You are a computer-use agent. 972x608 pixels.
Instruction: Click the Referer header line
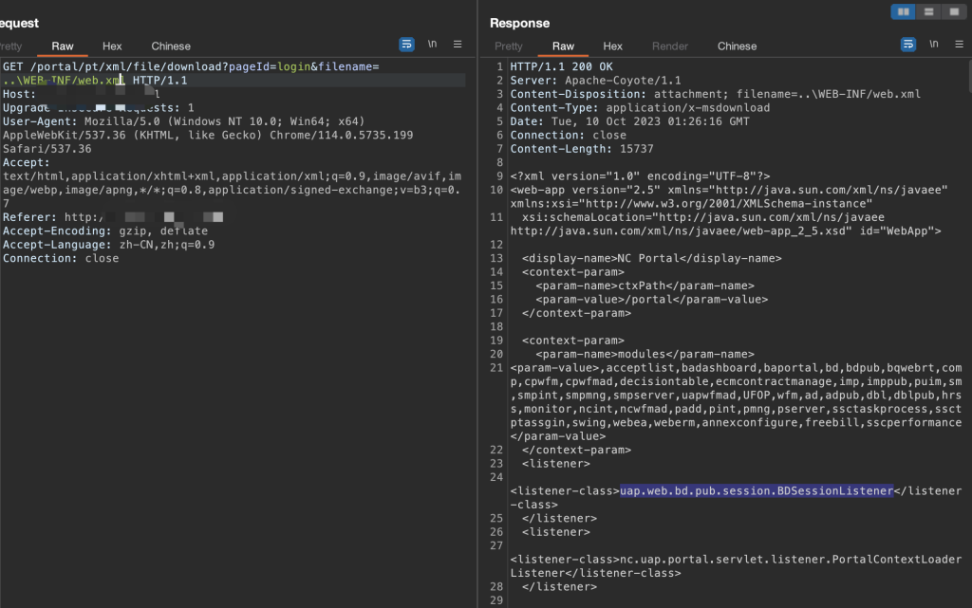point(113,217)
